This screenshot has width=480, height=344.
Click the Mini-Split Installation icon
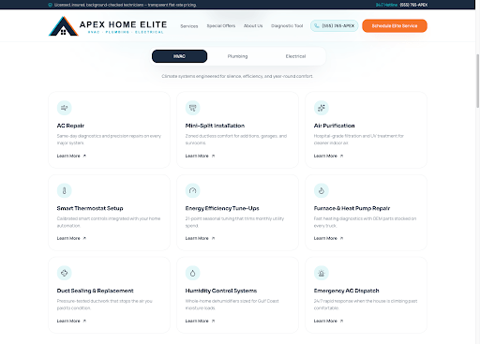pos(193,108)
